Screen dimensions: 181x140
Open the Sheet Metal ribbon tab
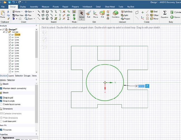[x=109, y=6]
